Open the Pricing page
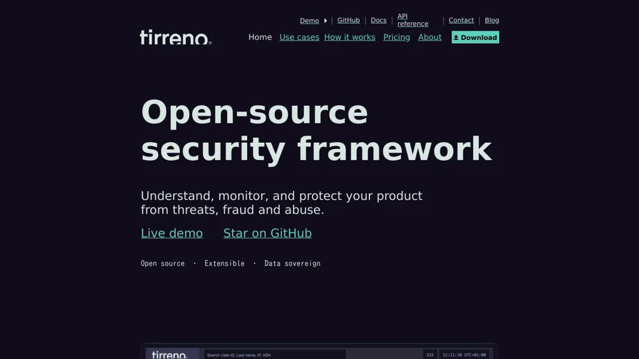The height and width of the screenshot is (359, 639). pyautogui.click(x=396, y=37)
